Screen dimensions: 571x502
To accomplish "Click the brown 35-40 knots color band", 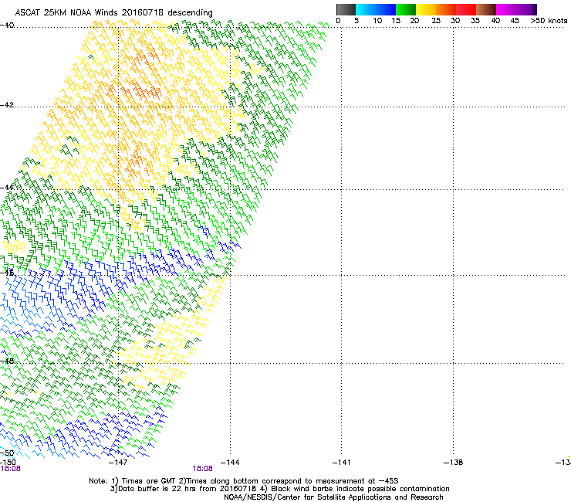I will pyautogui.click(x=486, y=9).
